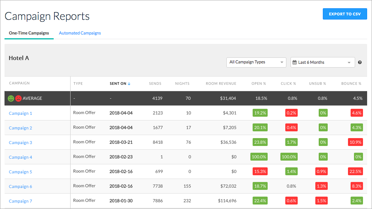Click the $114,696 revenue cell

(227, 201)
